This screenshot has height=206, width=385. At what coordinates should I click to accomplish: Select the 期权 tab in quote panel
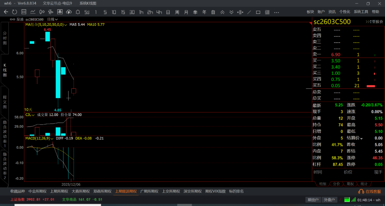[350, 184]
